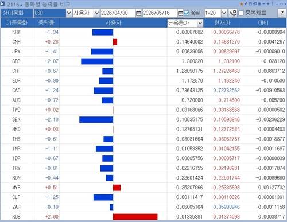
Task: Click JPY current price 0.00629997
Action: 227,52
